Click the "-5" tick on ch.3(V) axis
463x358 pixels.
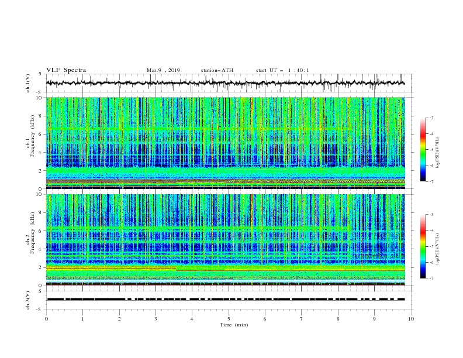pyautogui.click(x=40, y=309)
